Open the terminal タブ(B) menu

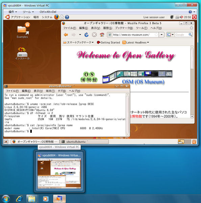(62, 91)
